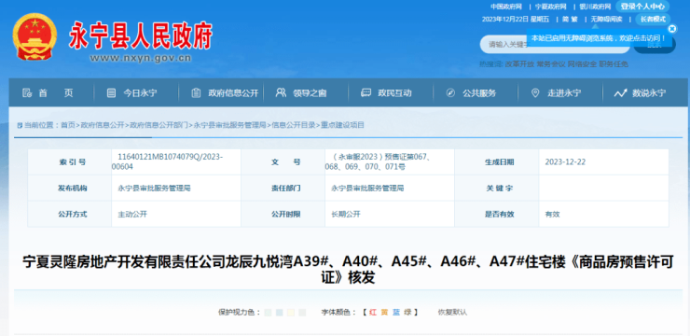Open the 首页 navigation menu item

coord(55,93)
